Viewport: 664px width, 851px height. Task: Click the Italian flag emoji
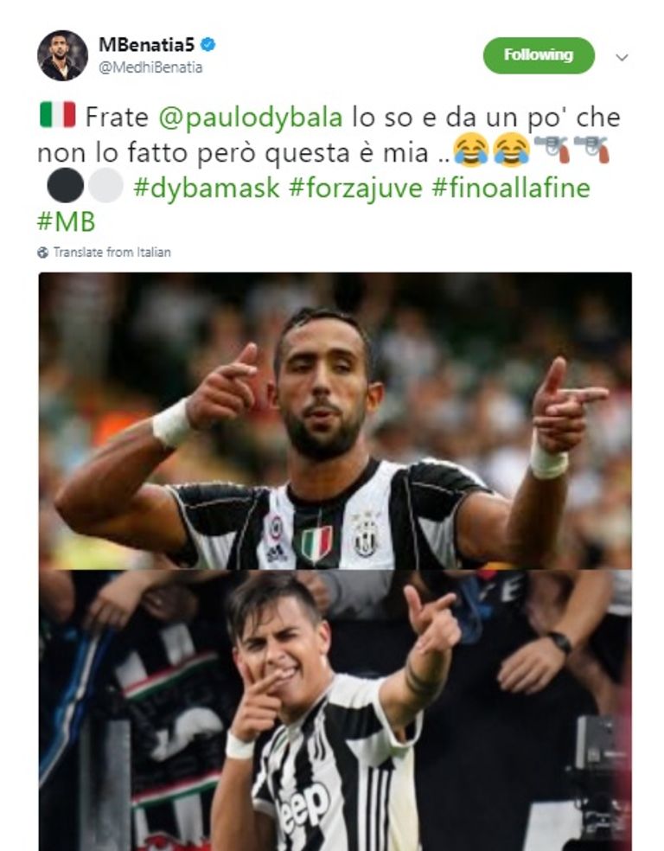(x=58, y=114)
